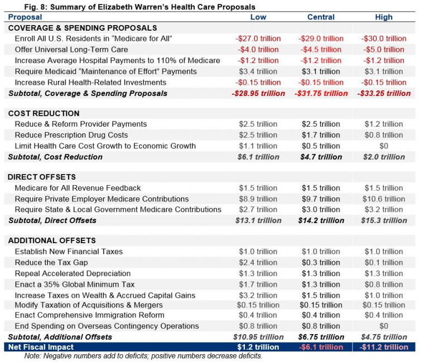Viewport: 424px width, 362px height.
Task: Click 'Enroll All U.S. Residents in Medicare for All'
Action: (93, 38)
